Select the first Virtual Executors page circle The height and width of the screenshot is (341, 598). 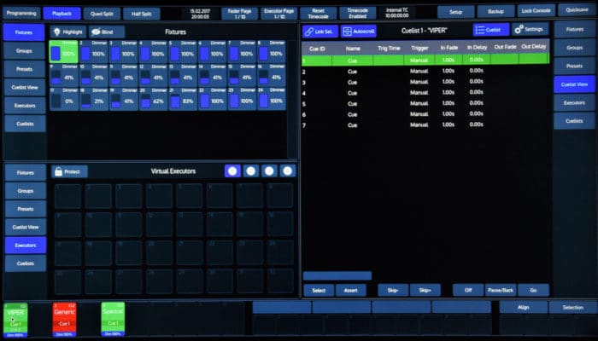pyautogui.click(x=232, y=171)
